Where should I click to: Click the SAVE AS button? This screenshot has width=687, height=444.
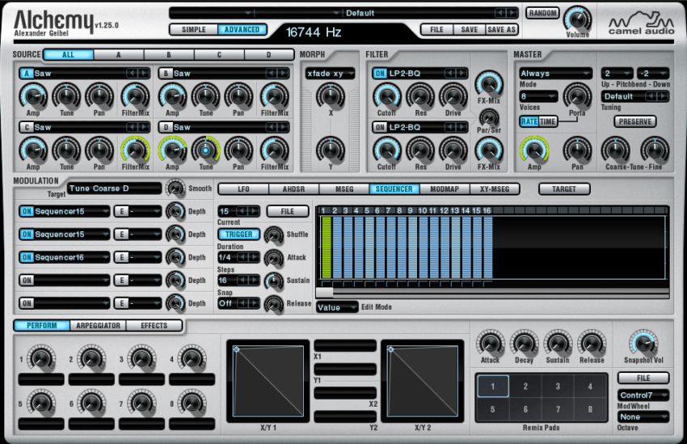pos(502,29)
